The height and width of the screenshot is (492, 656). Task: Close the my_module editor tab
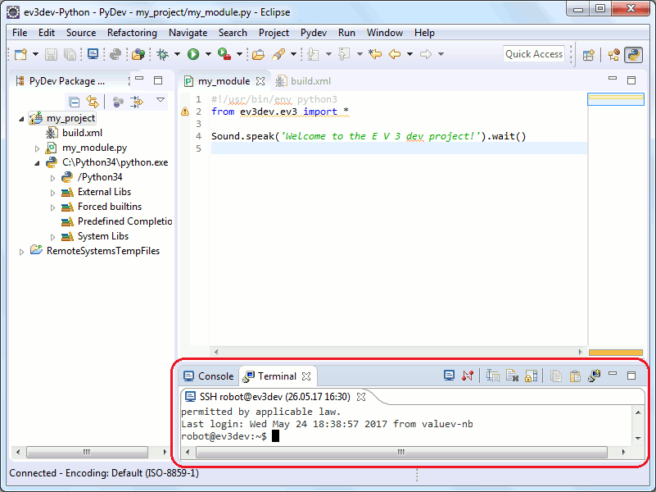coord(260,81)
